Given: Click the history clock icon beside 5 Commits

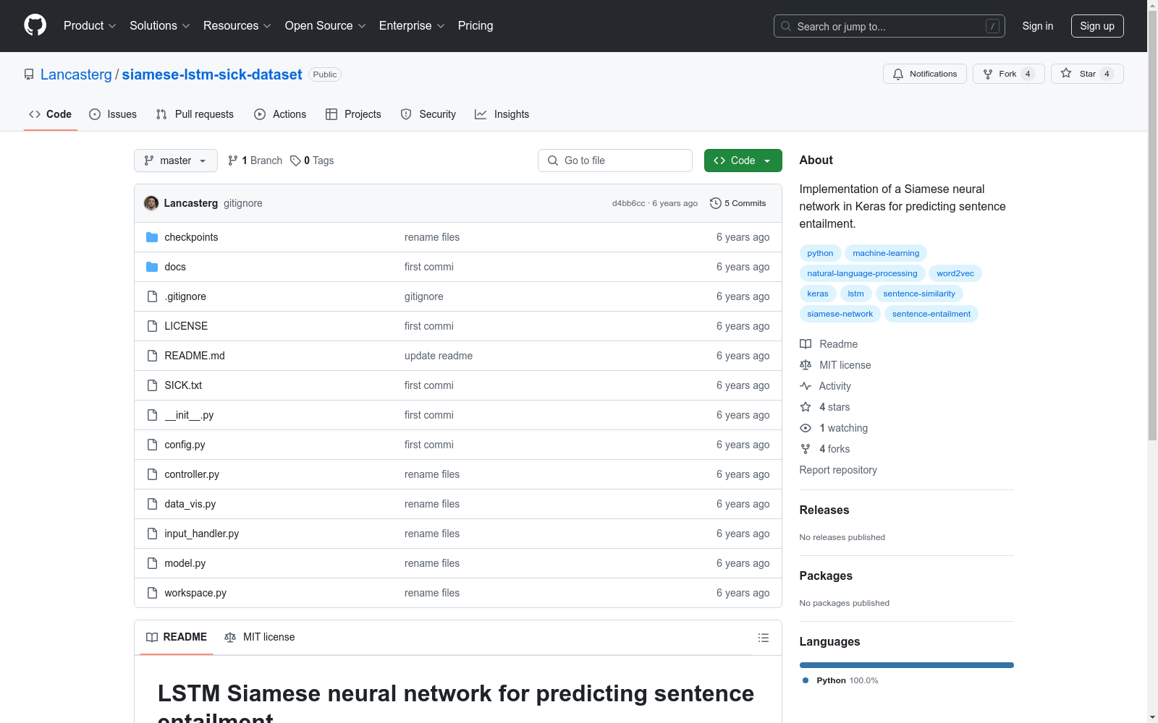Looking at the screenshot, I should tap(716, 203).
